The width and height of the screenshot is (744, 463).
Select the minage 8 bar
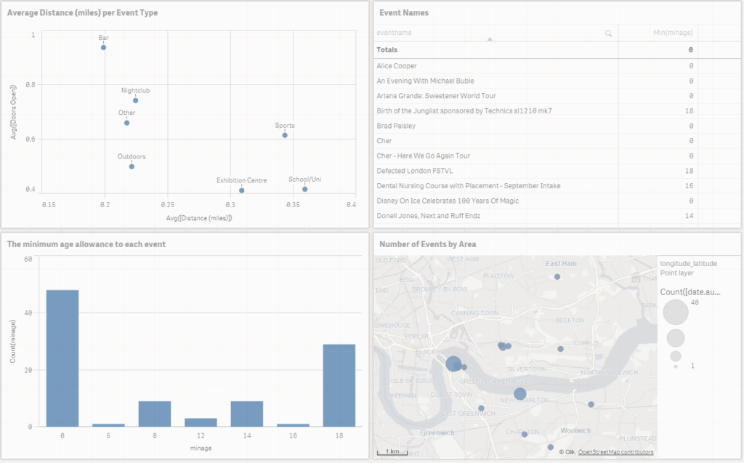[155, 414]
